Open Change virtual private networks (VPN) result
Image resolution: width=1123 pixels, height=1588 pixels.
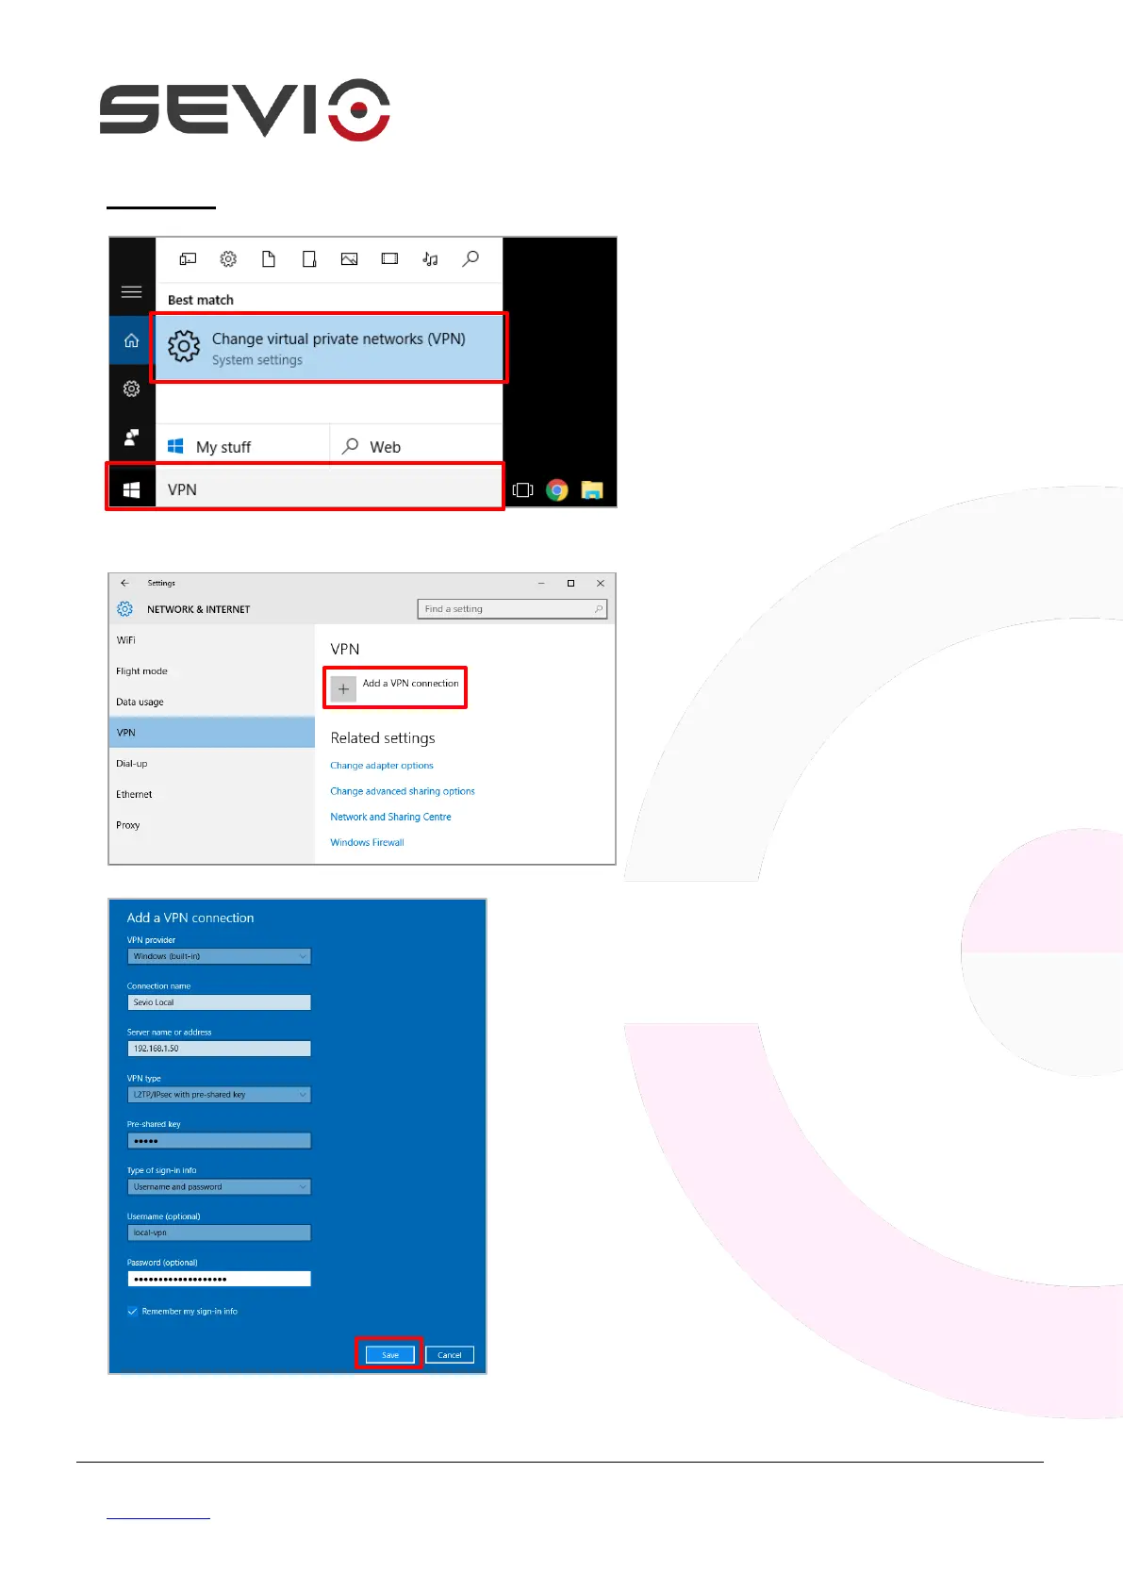329,348
